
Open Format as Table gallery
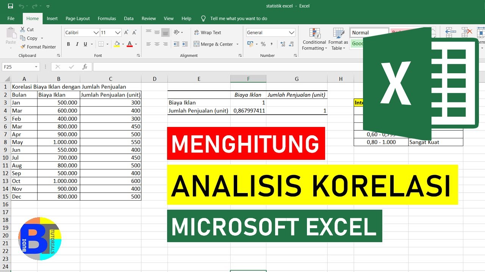coord(338,39)
